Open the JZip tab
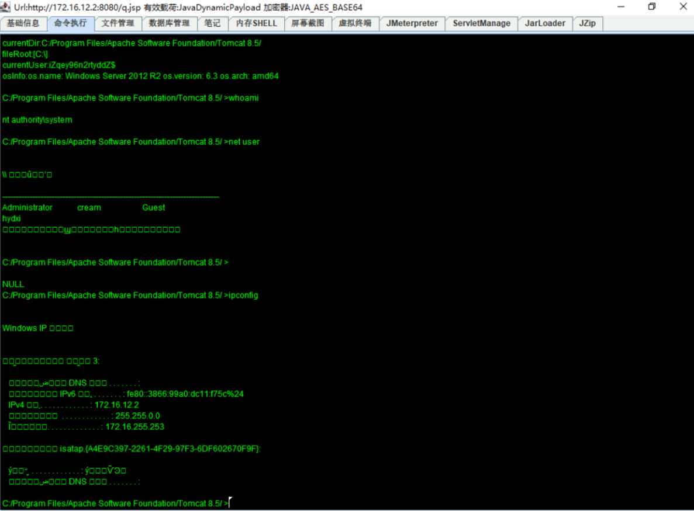694x511 pixels. [x=588, y=23]
